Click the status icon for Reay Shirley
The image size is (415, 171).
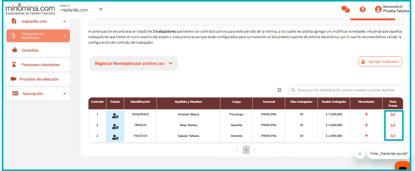pyautogui.click(x=115, y=126)
